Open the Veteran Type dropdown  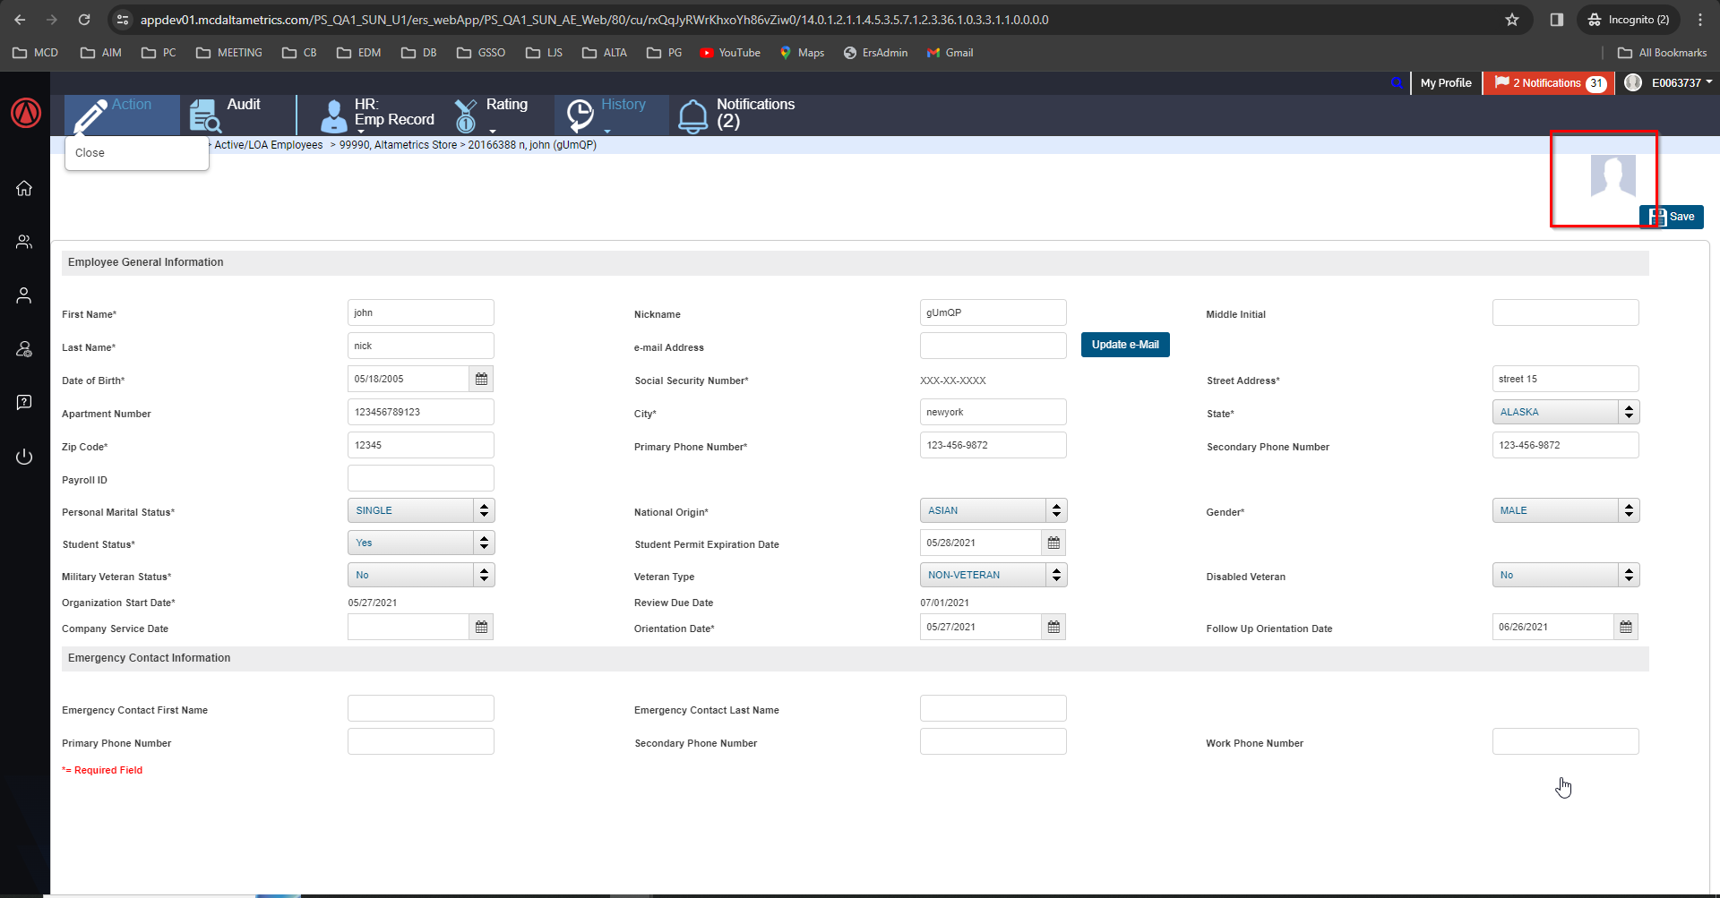tap(993, 575)
